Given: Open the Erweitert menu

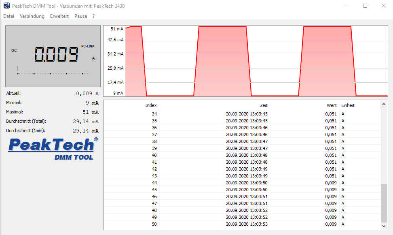Looking at the screenshot, I should point(59,16).
